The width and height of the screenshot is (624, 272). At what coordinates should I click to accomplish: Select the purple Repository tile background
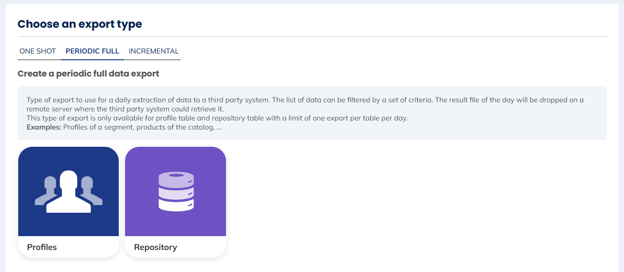tap(141, 163)
